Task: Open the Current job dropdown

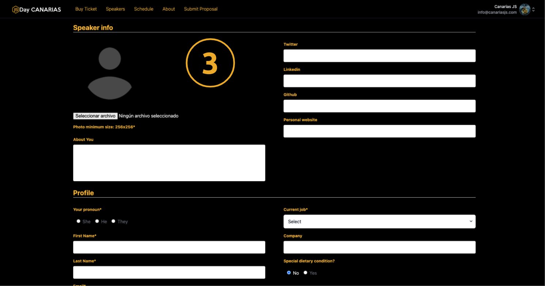Action: (380, 222)
